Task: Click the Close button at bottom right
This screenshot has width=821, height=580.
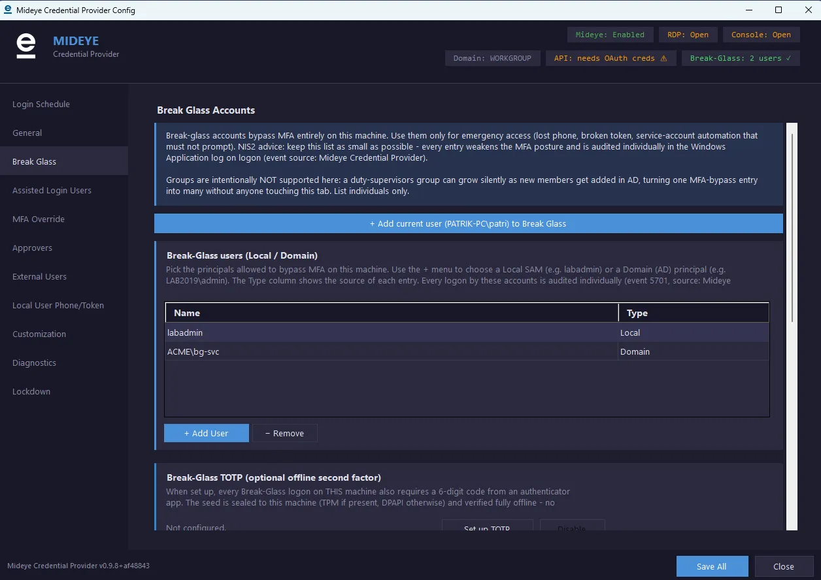Action: coord(783,566)
